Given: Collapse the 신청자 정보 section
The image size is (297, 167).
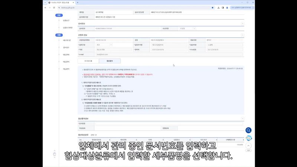Looking at the screenshot, I should pos(242,35).
